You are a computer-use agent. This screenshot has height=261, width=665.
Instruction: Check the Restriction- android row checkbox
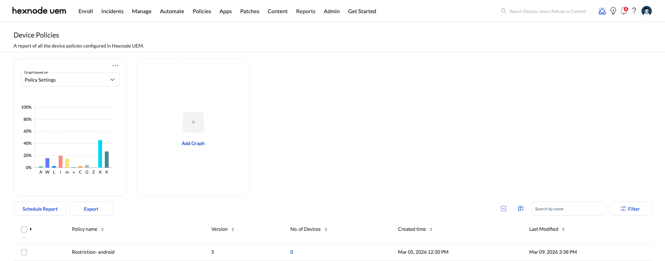coord(24,252)
